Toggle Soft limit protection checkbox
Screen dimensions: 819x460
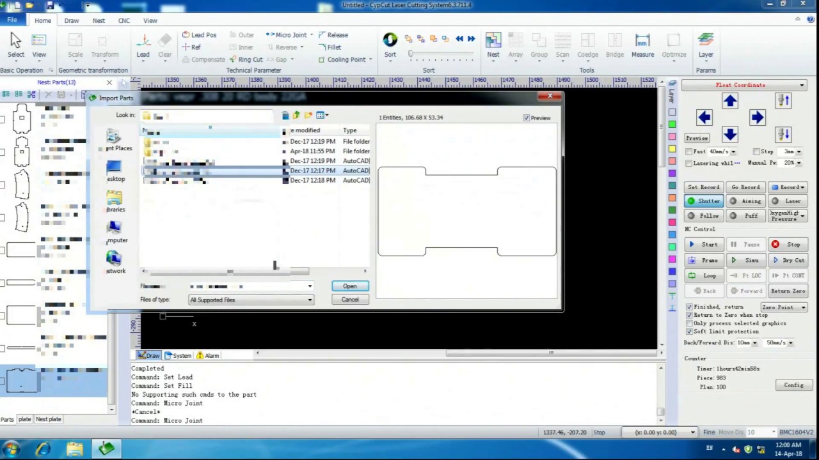689,332
